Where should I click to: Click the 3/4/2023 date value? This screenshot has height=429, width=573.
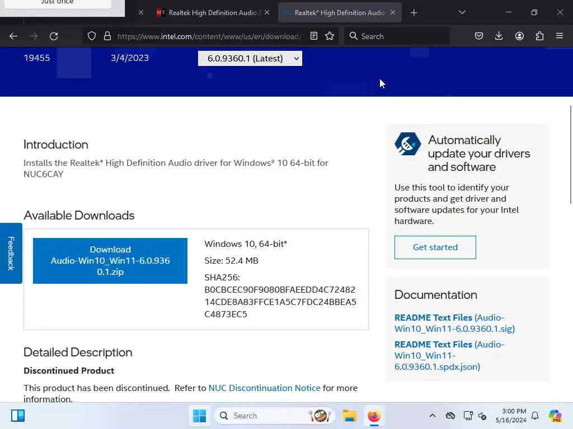(x=130, y=58)
